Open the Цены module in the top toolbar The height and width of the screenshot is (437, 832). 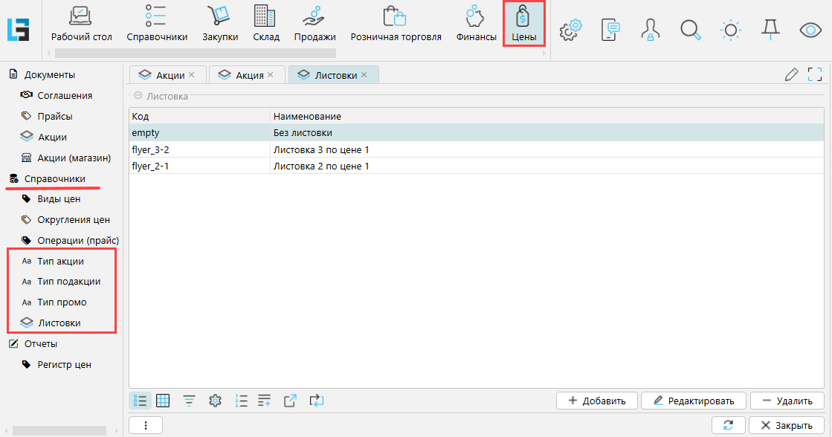[x=523, y=24]
